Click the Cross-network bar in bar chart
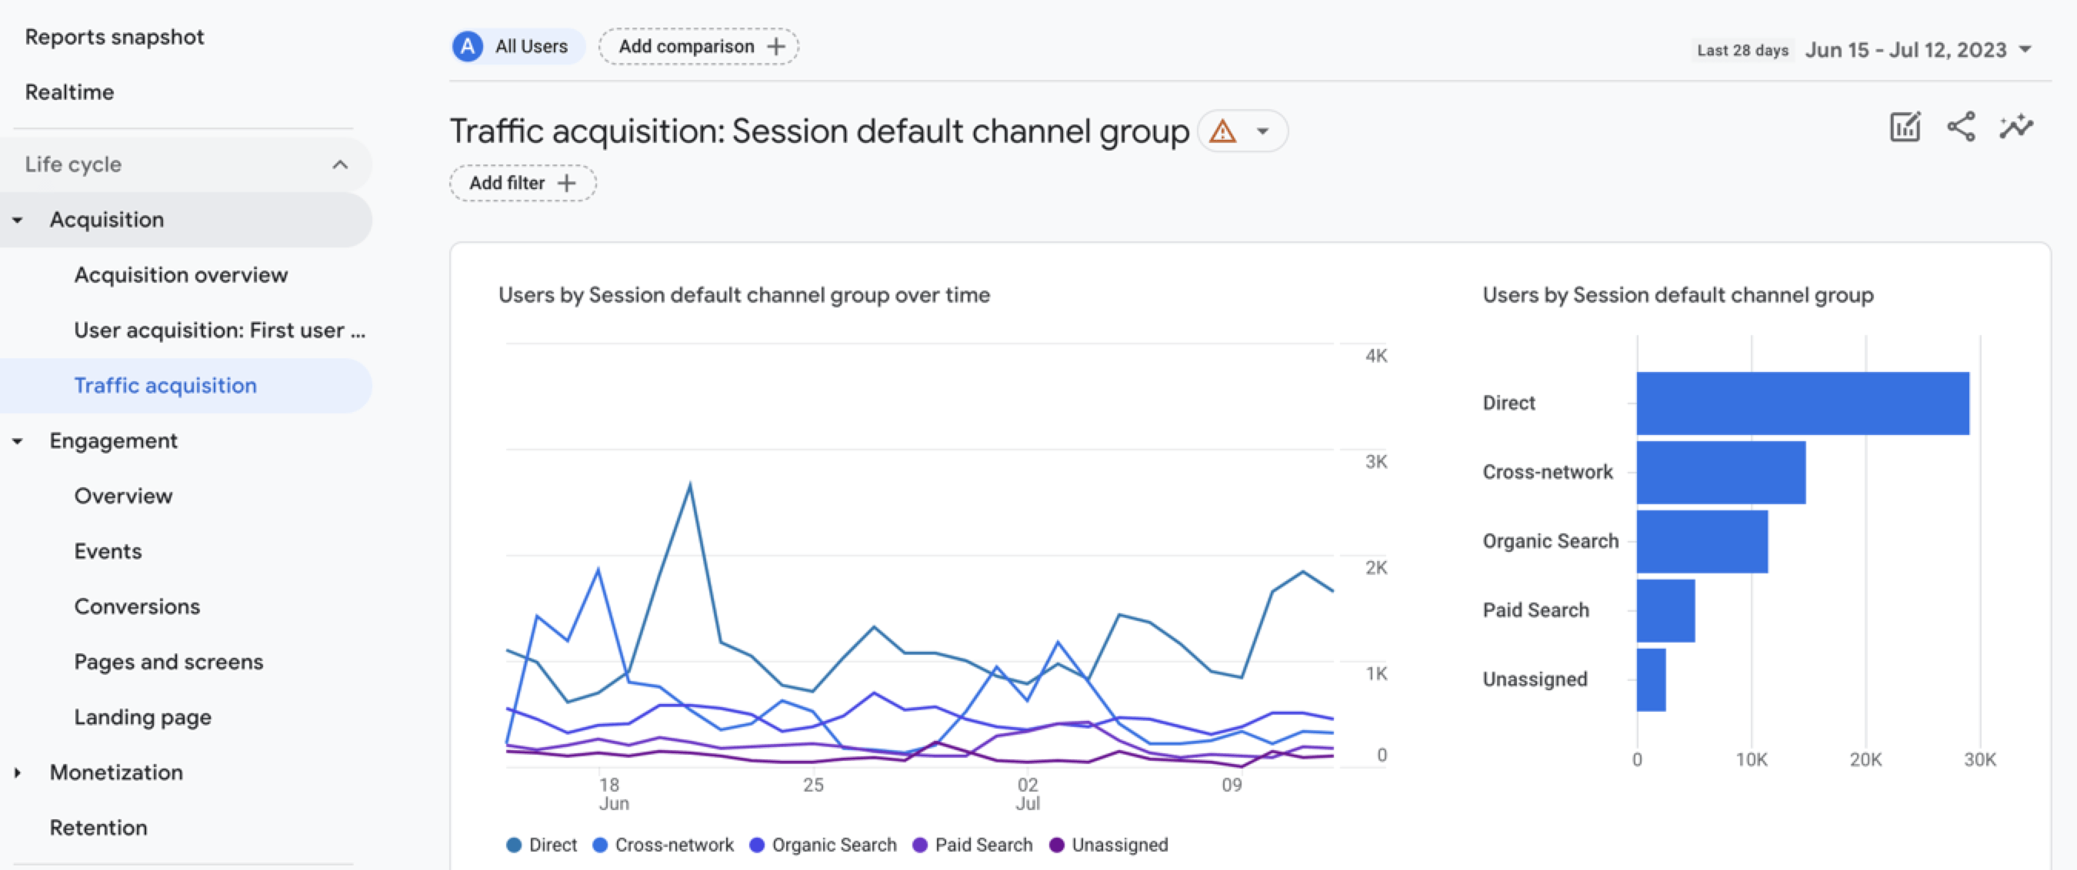Viewport: 2077px width, 870px height. click(x=1722, y=473)
